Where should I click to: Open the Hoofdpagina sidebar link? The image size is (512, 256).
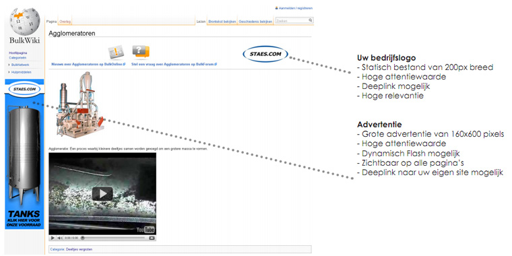click(18, 53)
